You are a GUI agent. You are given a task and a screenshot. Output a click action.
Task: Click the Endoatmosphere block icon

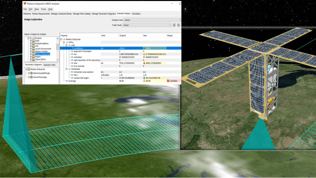34,43
